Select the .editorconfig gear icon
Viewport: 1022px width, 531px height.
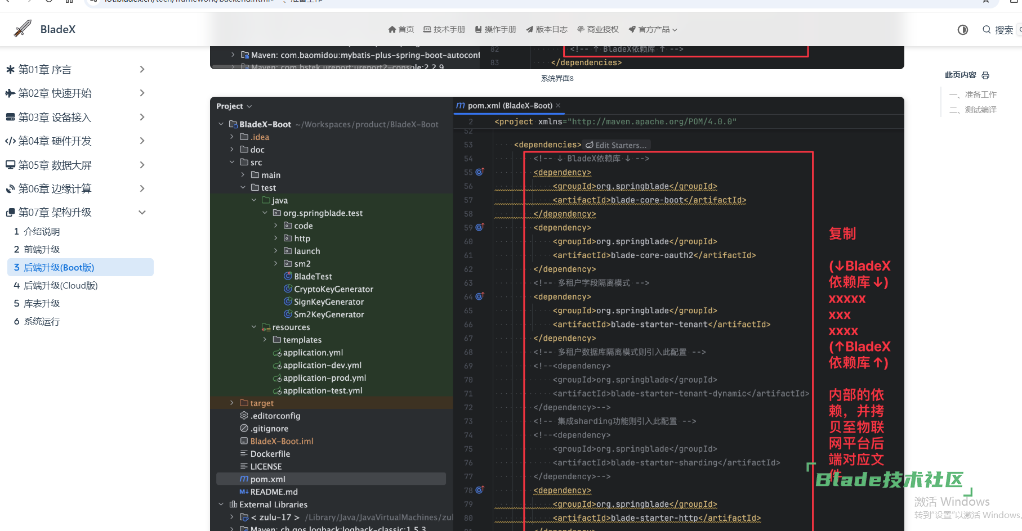(x=244, y=416)
